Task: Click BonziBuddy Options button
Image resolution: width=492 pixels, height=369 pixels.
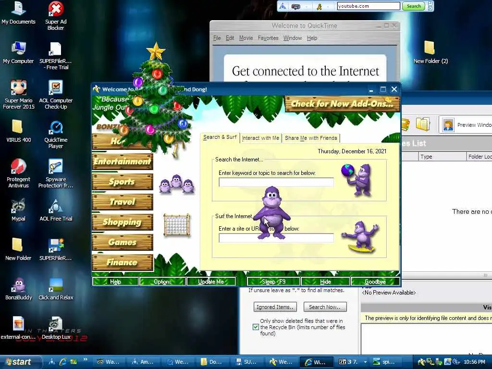Action: 162,282
